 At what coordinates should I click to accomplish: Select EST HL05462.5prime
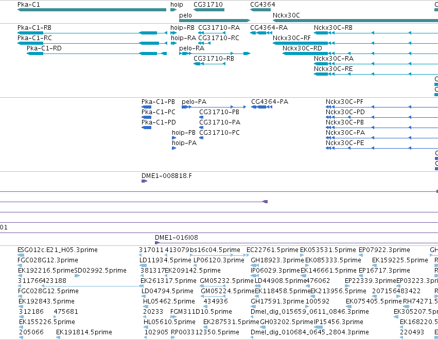[145, 307]
